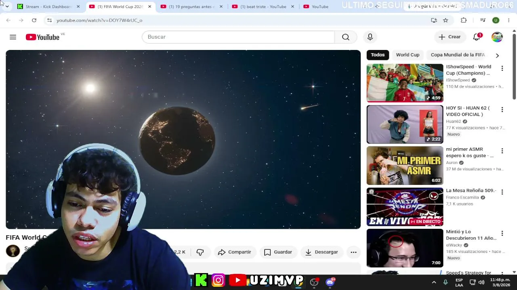517x290 pixels.
Task: Focus the browser address bar URL
Action: pyautogui.click(x=99, y=20)
